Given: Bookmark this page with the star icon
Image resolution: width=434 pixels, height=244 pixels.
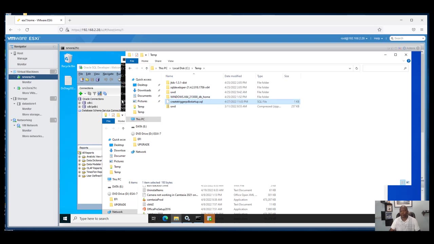Looking at the screenshot, I should [379, 30].
